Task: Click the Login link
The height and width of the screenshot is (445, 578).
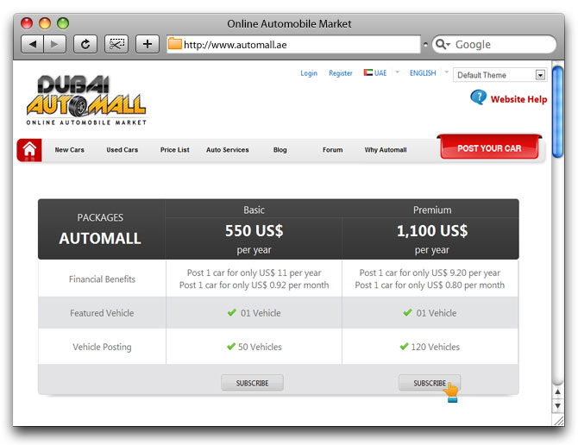Action: point(309,73)
